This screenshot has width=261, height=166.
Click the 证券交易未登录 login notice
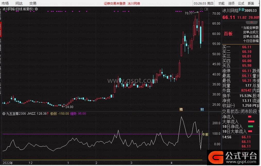tap(115, 4)
